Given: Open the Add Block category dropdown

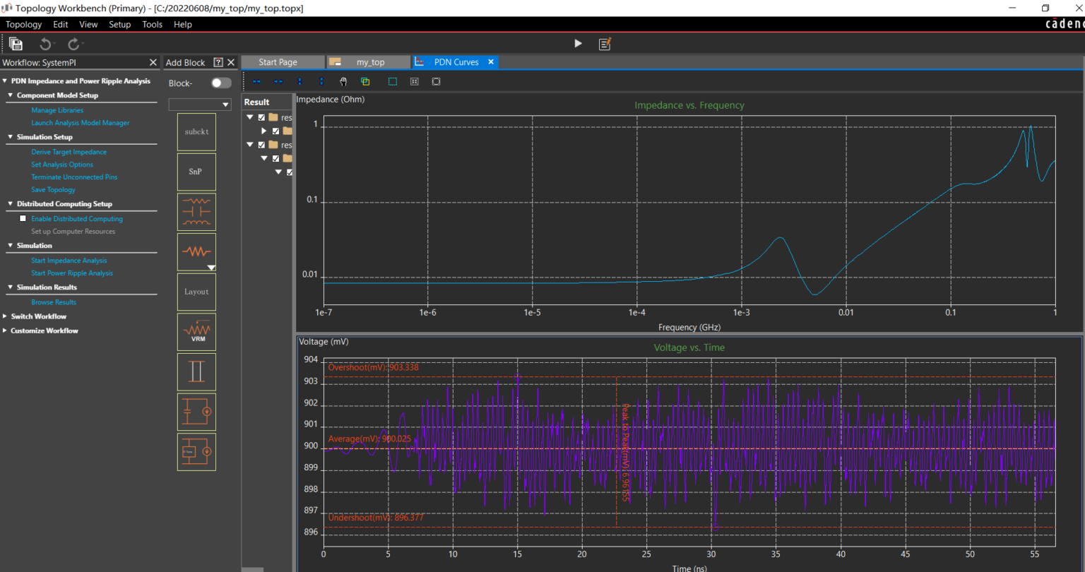Looking at the screenshot, I should 225,105.
